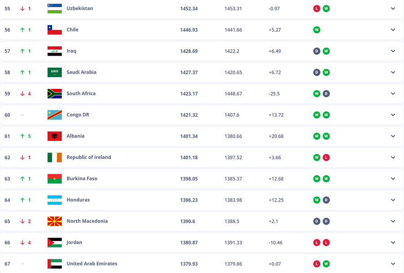Expand the Iraq row chevron

click(x=393, y=51)
